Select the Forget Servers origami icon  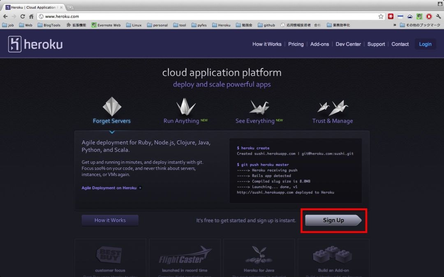(x=112, y=106)
